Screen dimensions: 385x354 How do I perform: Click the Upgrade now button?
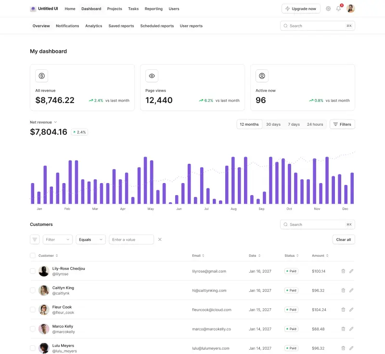click(301, 8)
